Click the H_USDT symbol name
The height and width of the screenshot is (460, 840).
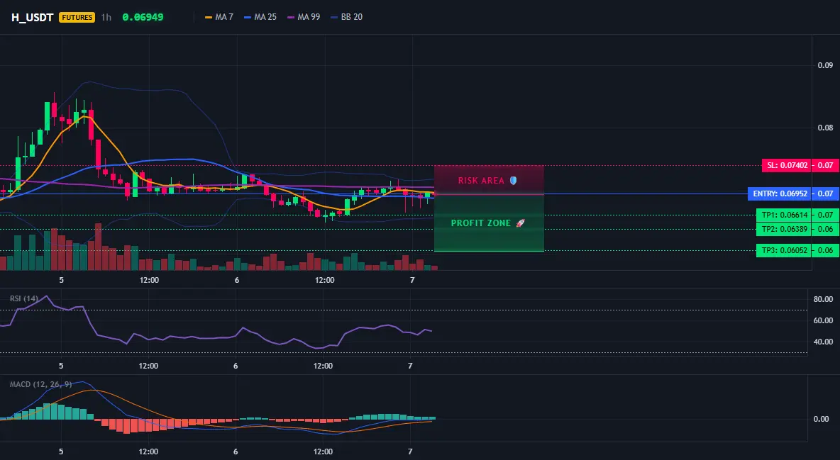click(32, 17)
